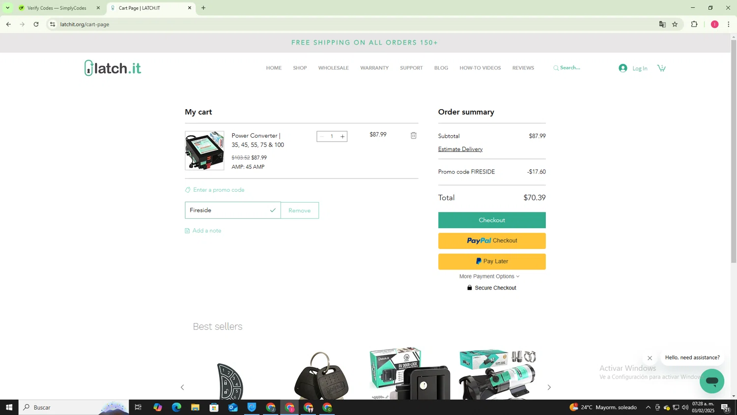Viewport: 737px width, 415px height.
Task: Show next best sellers with right arrow
Action: click(549, 387)
